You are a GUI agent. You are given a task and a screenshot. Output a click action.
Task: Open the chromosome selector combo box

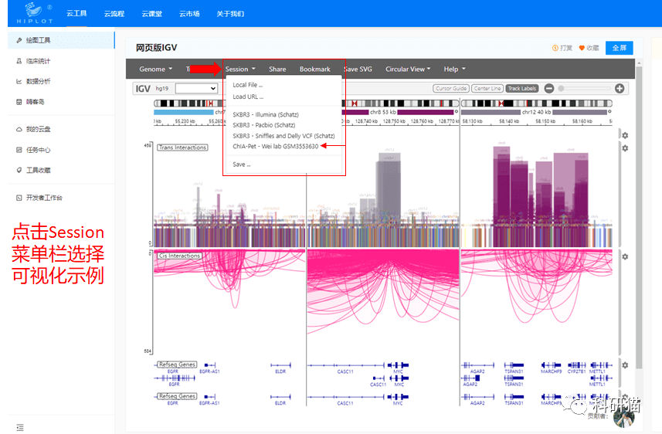tap(196, 89)
